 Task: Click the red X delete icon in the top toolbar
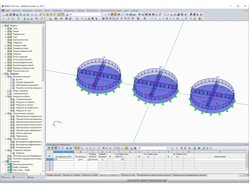(x=175, y=14)
